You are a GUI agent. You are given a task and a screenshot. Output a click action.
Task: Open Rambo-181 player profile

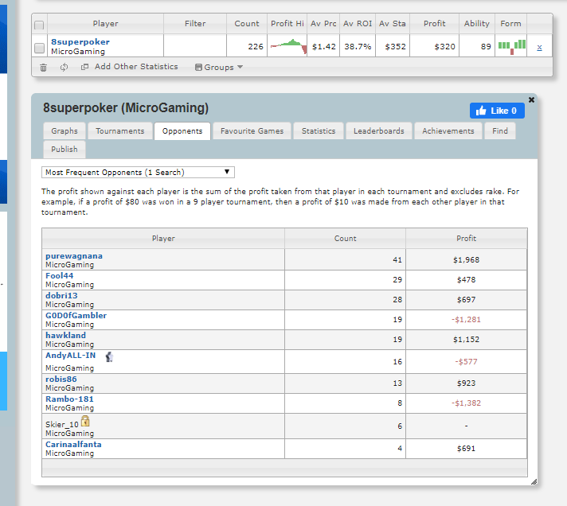(x=69, y=399)
